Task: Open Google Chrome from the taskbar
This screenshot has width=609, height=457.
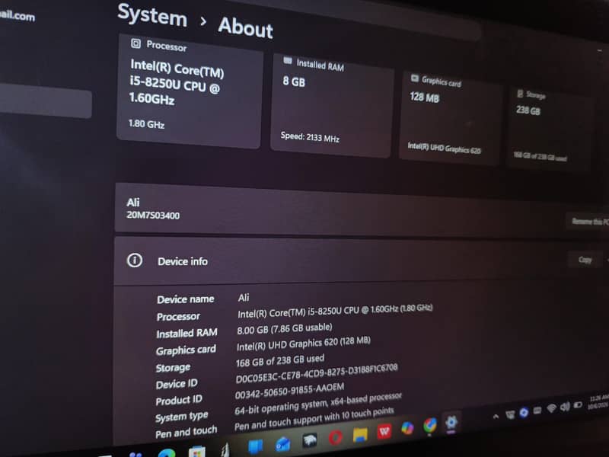Action: click(429, 425)
